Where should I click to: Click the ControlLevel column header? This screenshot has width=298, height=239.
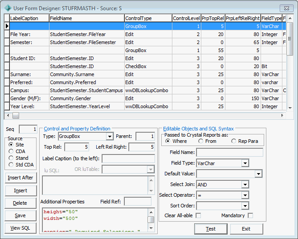[x=187, y=18]
